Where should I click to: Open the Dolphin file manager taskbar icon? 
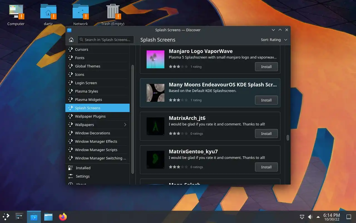click(48, 217)
